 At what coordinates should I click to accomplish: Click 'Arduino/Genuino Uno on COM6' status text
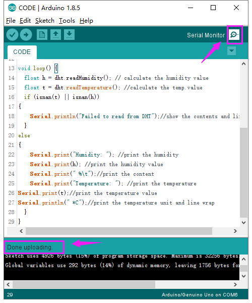(x=200, y=295)
